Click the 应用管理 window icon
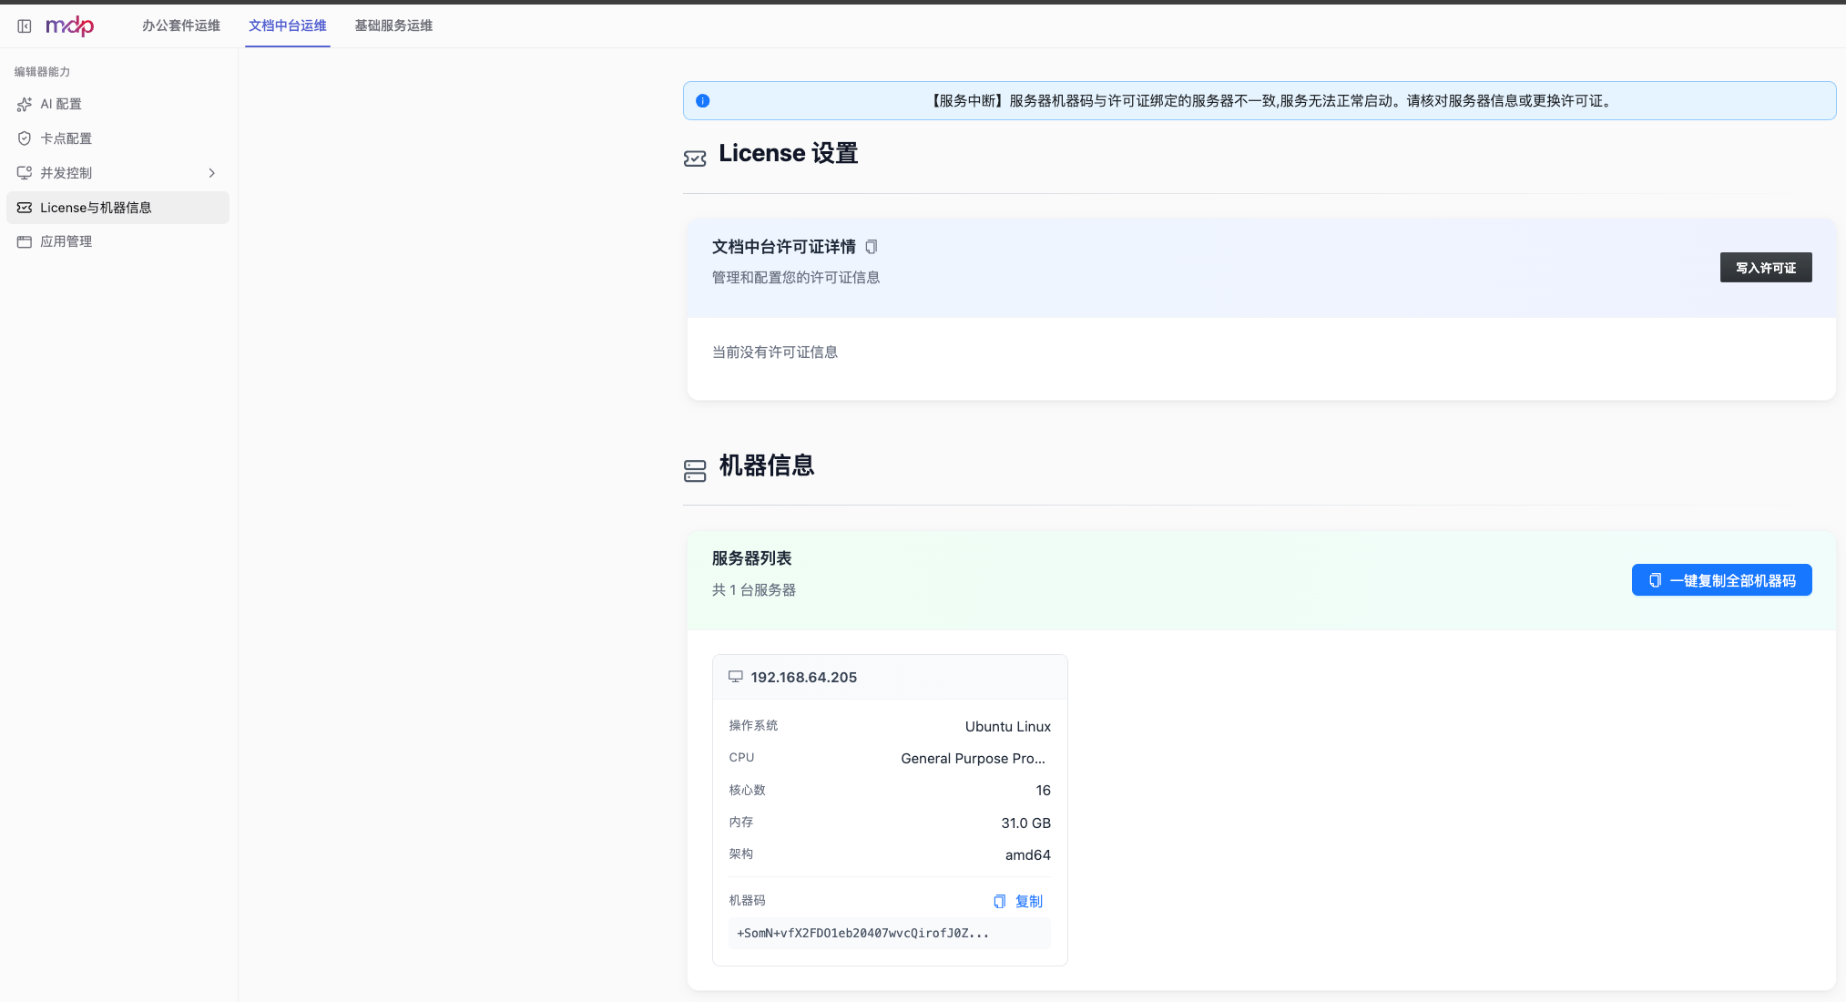1846x1002 pixels. (x=25, y=241)
